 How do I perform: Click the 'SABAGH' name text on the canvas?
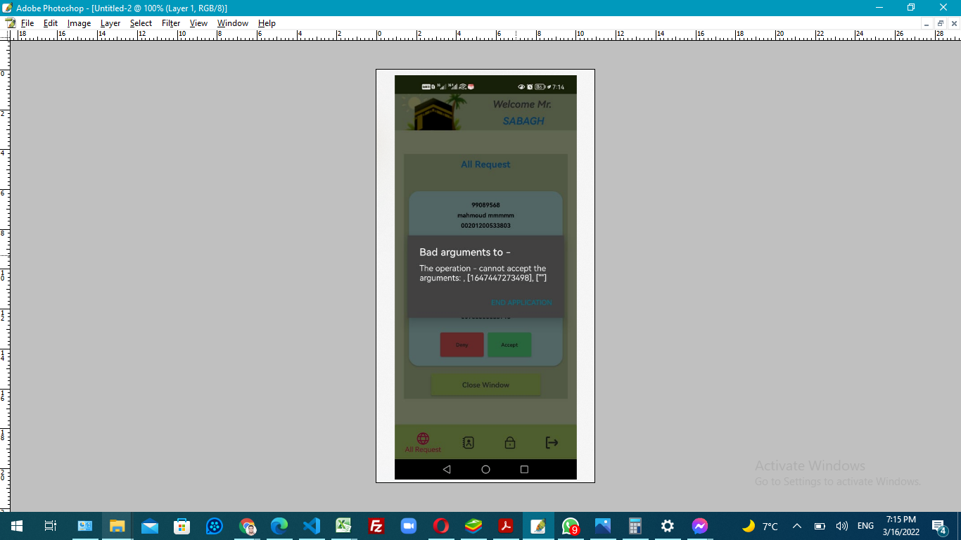pyautogui.click(x=523, y=121)
